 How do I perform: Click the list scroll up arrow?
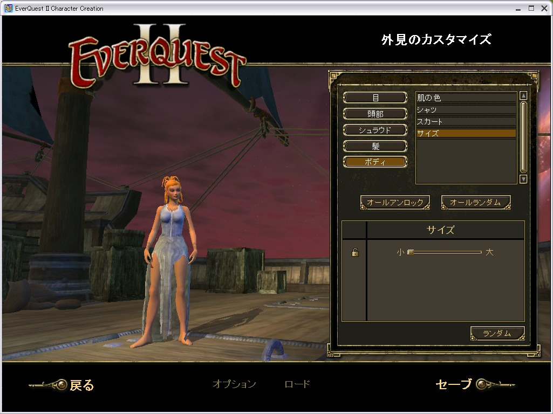(523, 95)
